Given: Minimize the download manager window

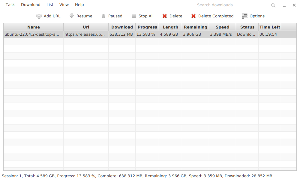Looking at the screenshot, I should coord(284,5).
